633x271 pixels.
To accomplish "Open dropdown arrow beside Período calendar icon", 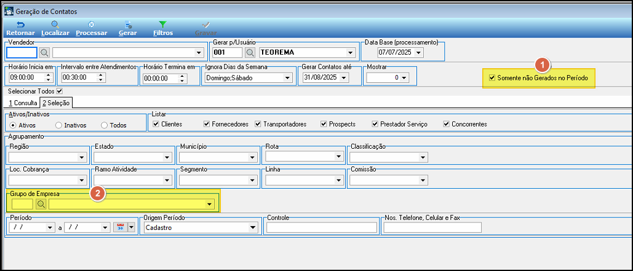I will click(130, 227).
